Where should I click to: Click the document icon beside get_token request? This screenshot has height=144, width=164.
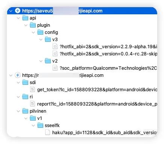click(32, 90)
